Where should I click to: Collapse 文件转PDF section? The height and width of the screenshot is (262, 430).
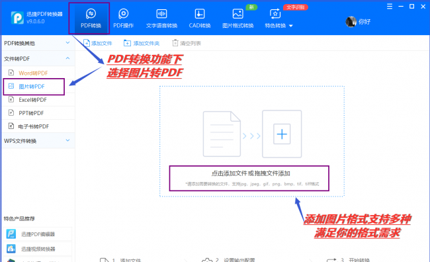pyautogui.click(x=38, y=58)
